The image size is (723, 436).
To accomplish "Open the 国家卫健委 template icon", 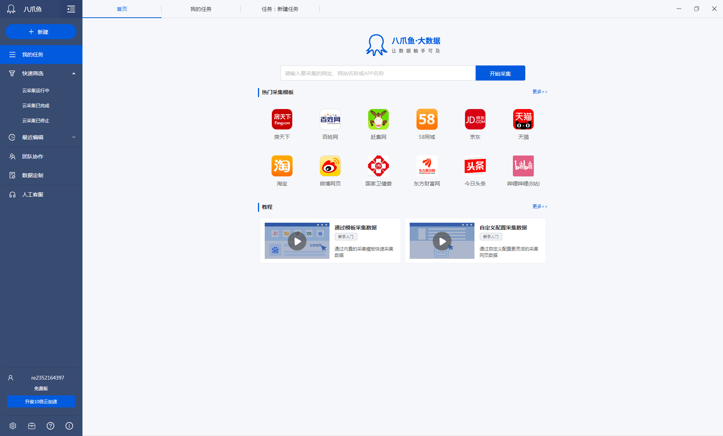I will click(378, 166).
